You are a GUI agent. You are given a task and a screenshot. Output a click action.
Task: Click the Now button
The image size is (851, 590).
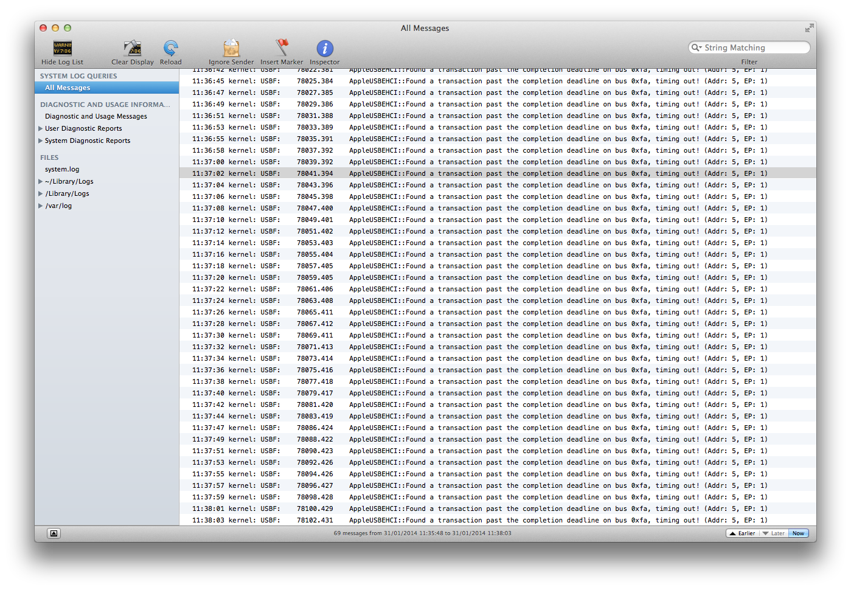pyautogui.click(x=798, y=533)
